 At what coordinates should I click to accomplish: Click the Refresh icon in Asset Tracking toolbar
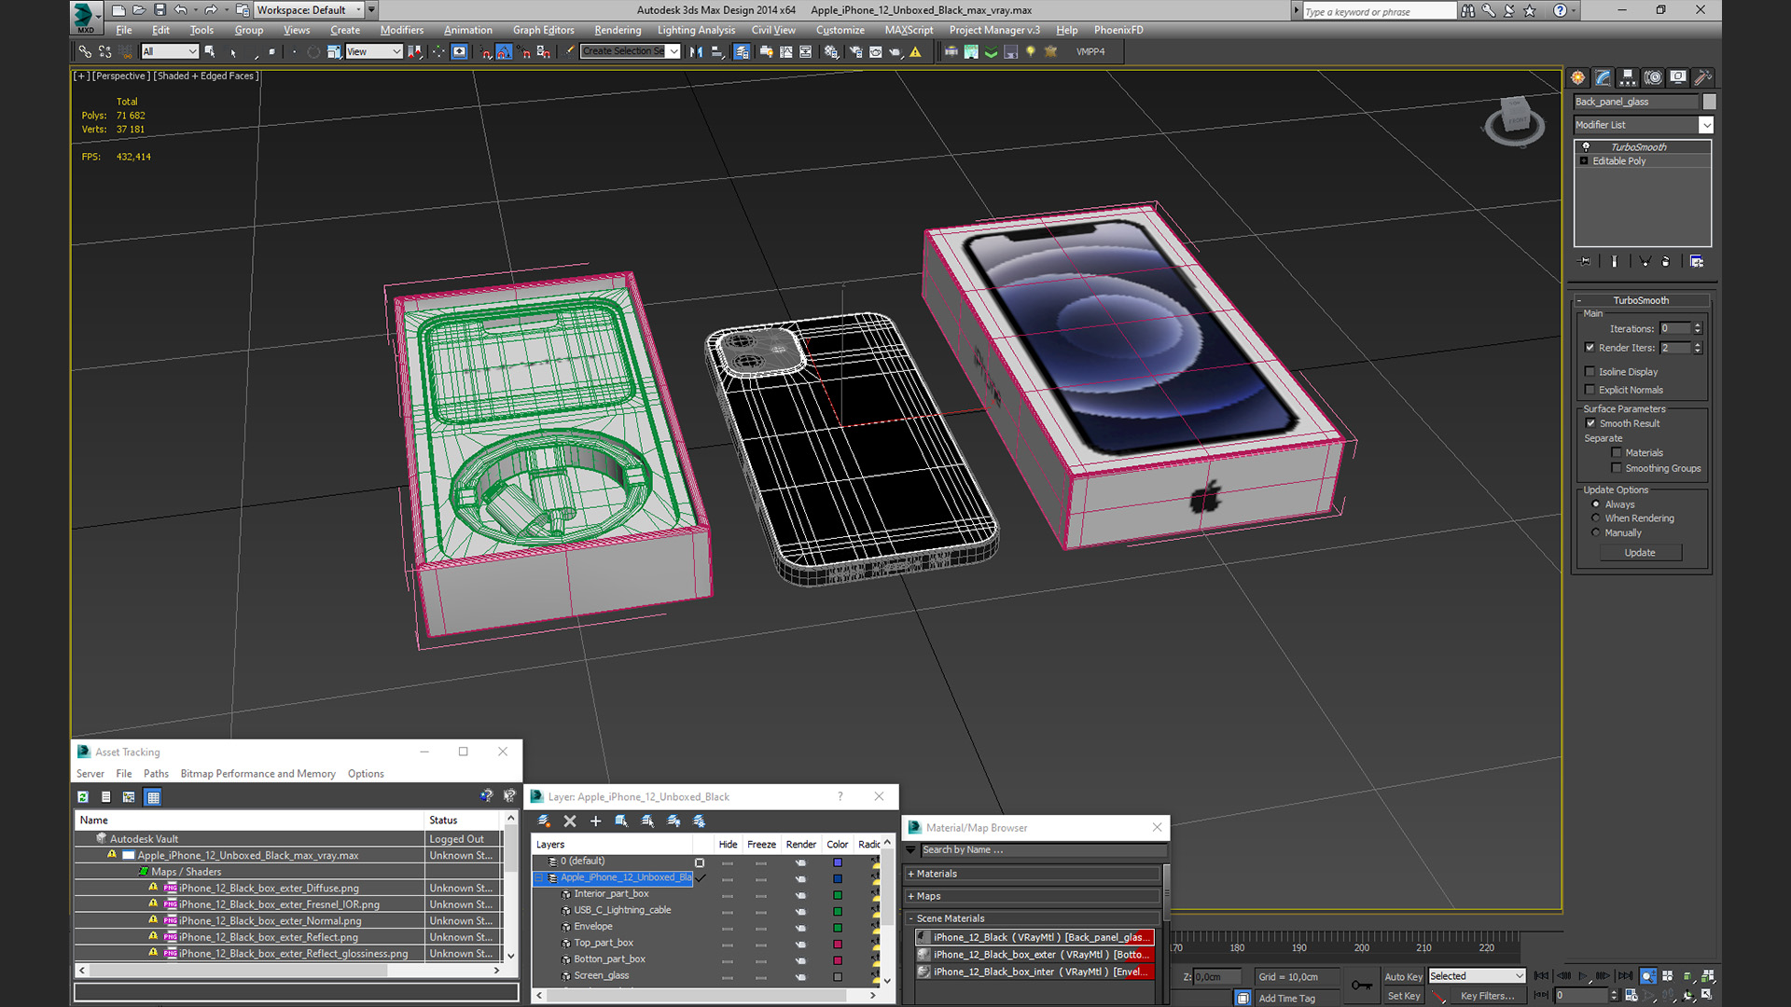click(83, 797)
